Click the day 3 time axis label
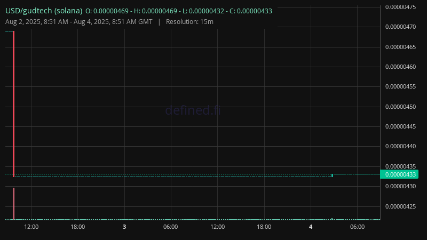Screen dimensions: 427x240 pos(124,227)
